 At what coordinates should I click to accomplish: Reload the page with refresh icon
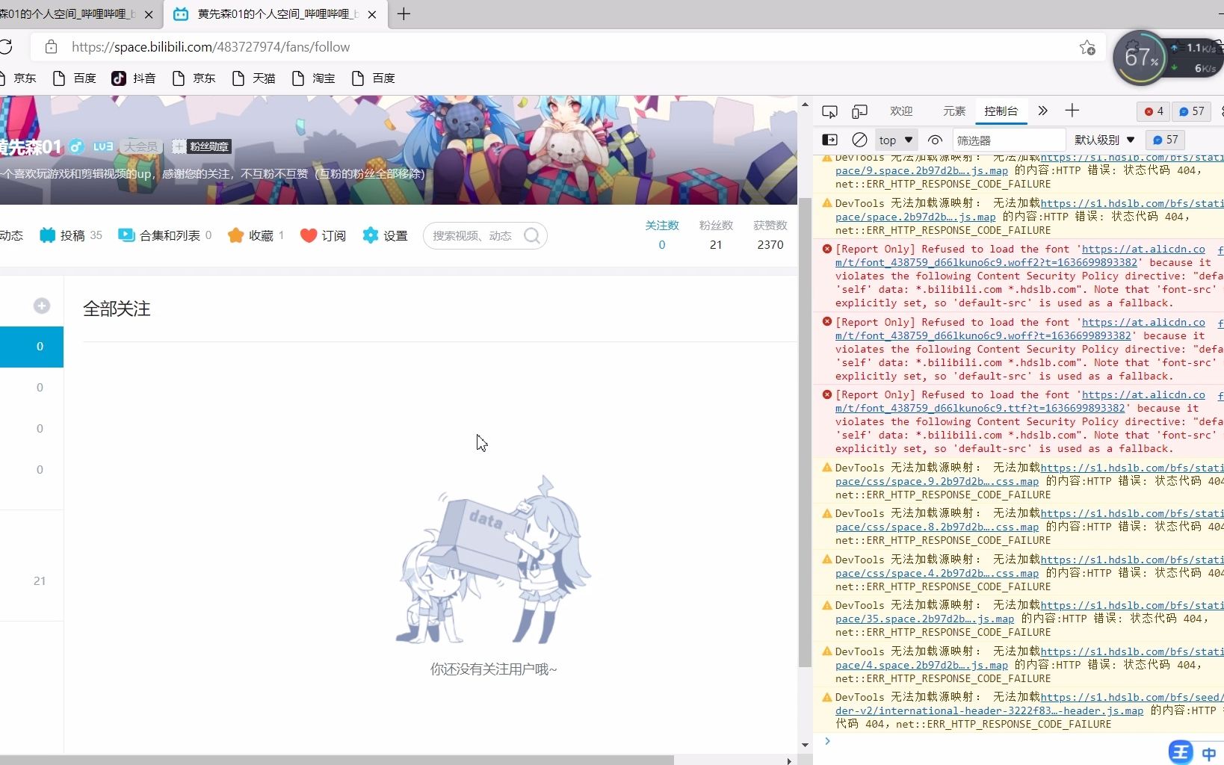click(x=6, y=47)
